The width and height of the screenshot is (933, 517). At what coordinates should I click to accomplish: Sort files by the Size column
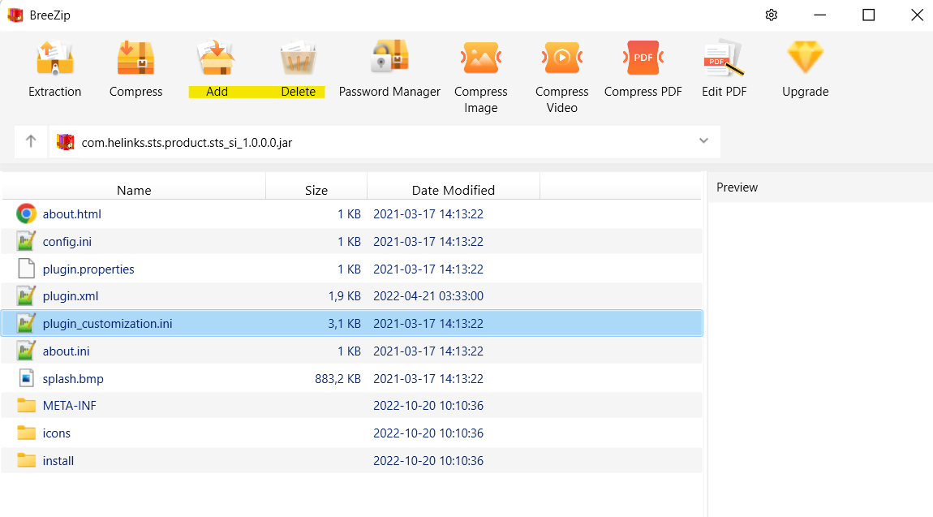click(316, 190)
